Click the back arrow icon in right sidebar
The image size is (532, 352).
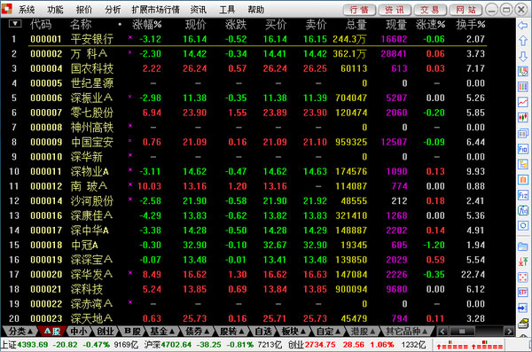(523, 26)
